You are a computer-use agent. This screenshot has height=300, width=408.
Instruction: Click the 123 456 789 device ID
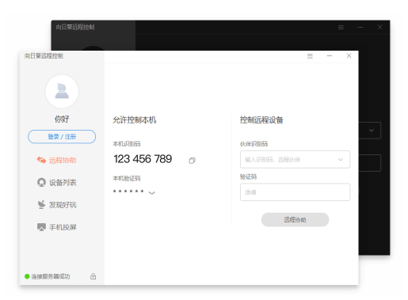click(x=143, y=159)
